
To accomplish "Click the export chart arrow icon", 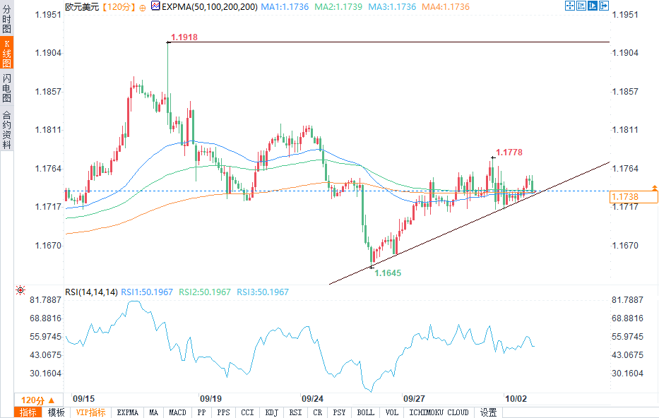I will pyautogui.click(x=604, y=6).
